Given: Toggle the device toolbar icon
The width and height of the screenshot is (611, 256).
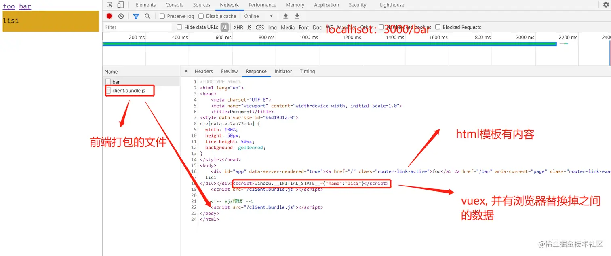Looking at the screenshot, I should [120, 5].
